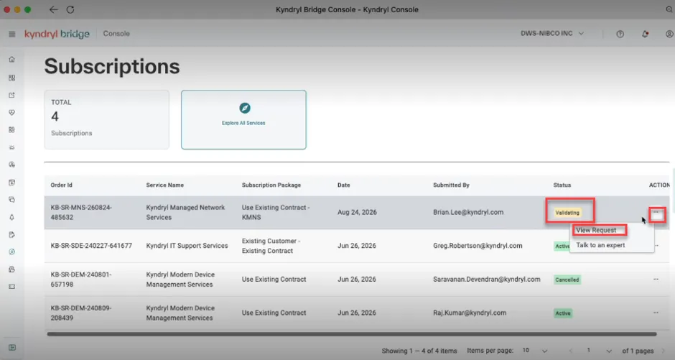Viewport: 675px width, 360px height.
Task: Open the heart health sidebar icon
Action: (x=12, y=112)
